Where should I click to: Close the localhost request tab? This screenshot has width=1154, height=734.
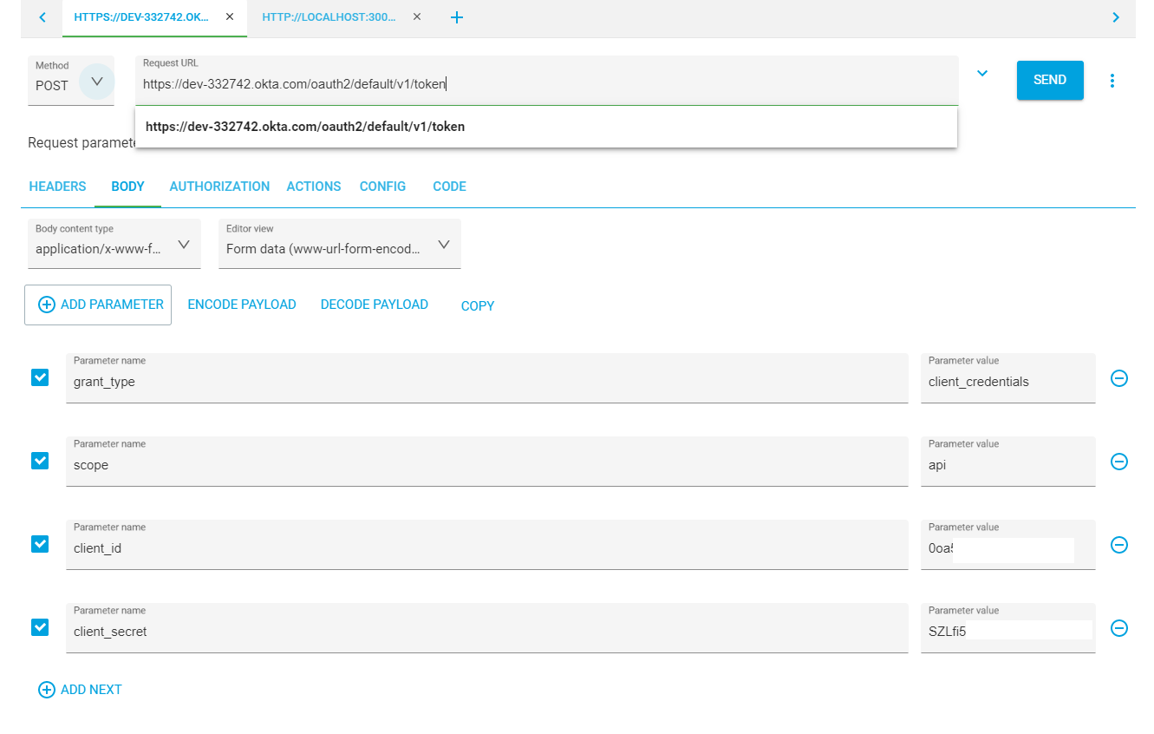point(417,16)
